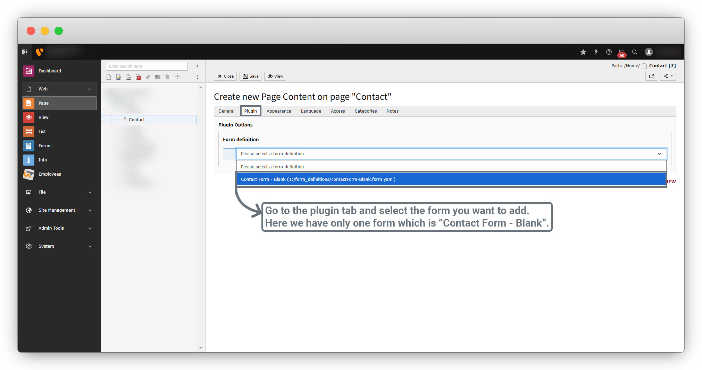The width and height of the screenshot is (702, 370).
Task: Expand the File module group
Action: 90,192
